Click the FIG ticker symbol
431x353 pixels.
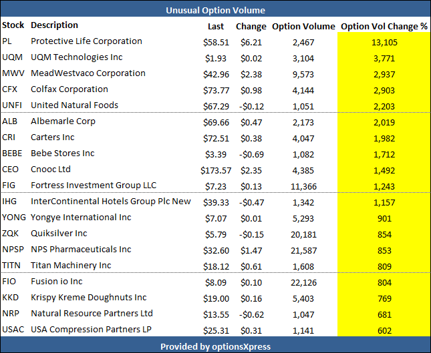[9, 186]
